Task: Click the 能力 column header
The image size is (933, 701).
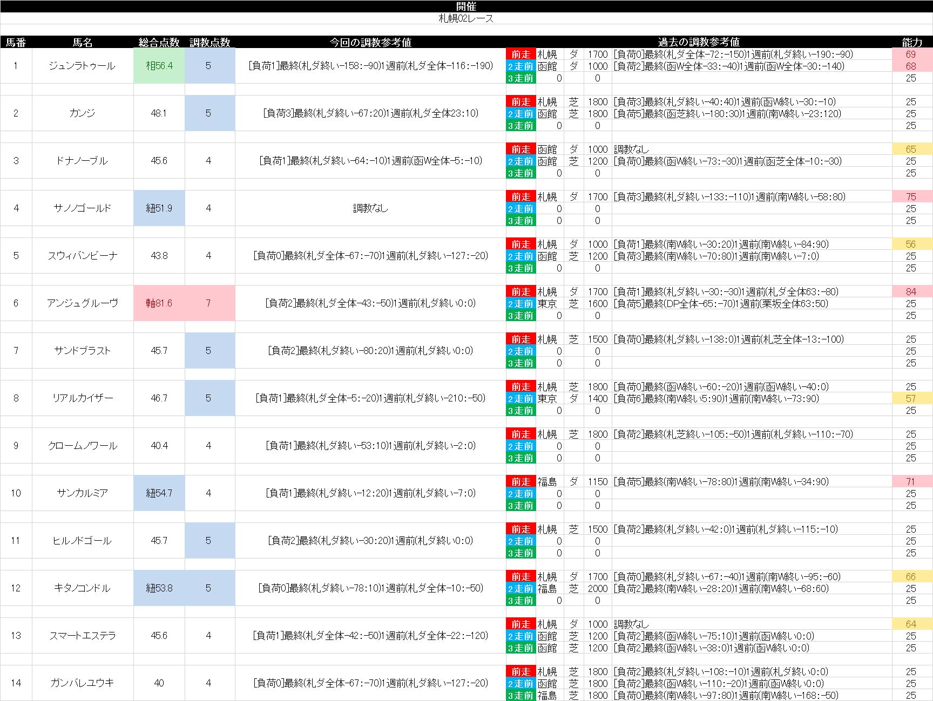Action: click(x=911, y=42)
